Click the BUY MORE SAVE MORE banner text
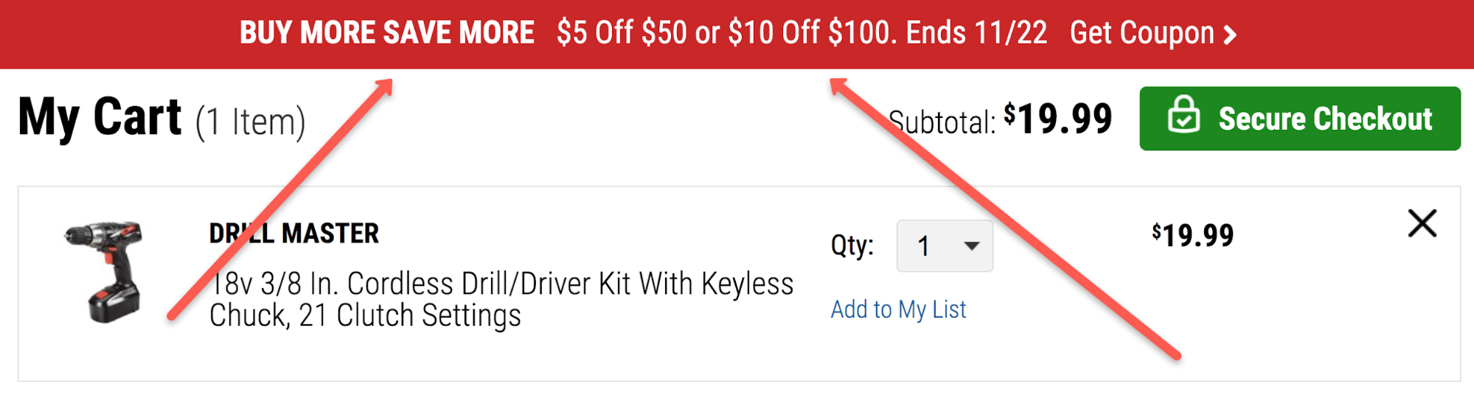This screenshot has width=1474, height=395. (x=387, y=33)
